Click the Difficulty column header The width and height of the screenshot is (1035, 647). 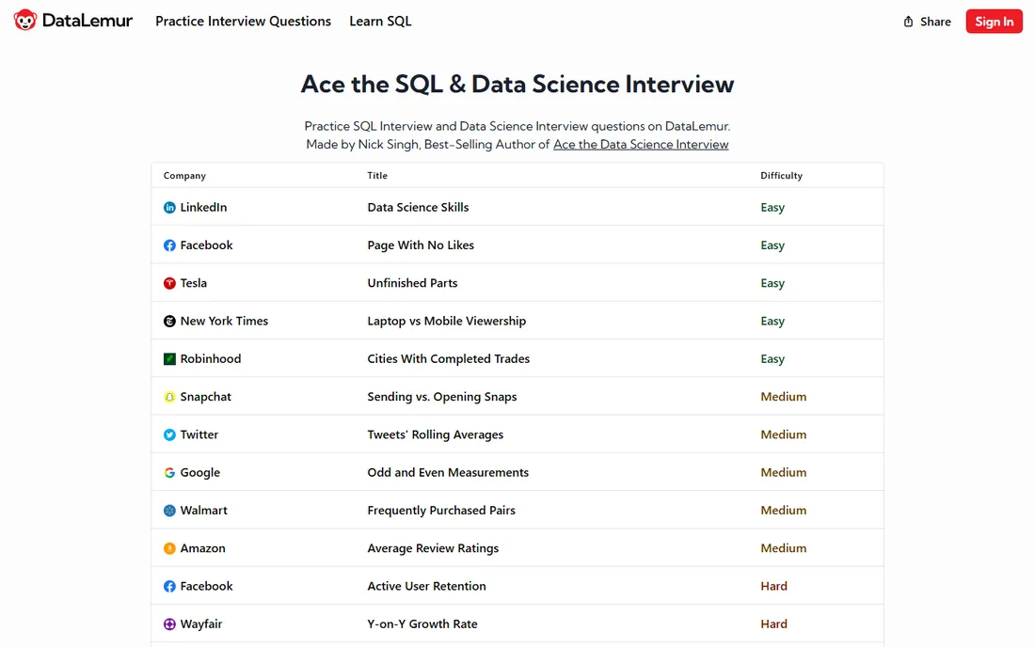coord(782,176)
